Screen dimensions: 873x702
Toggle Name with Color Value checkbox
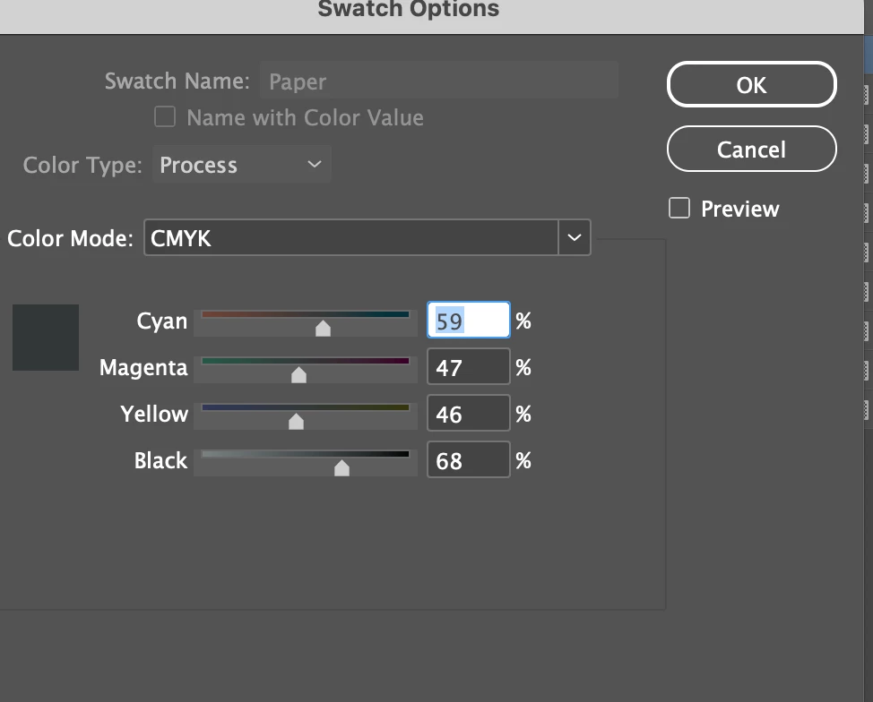point(165,117)
